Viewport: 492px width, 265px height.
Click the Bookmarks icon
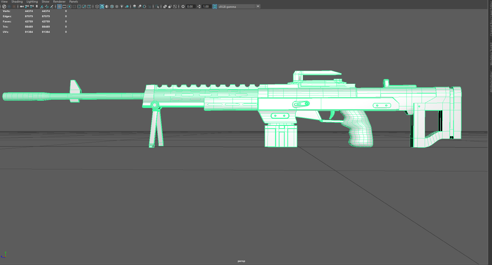(37, 7)
